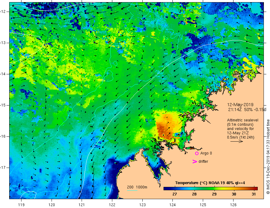
Task: Click the -13 latitude axis label
Action: 3,43
